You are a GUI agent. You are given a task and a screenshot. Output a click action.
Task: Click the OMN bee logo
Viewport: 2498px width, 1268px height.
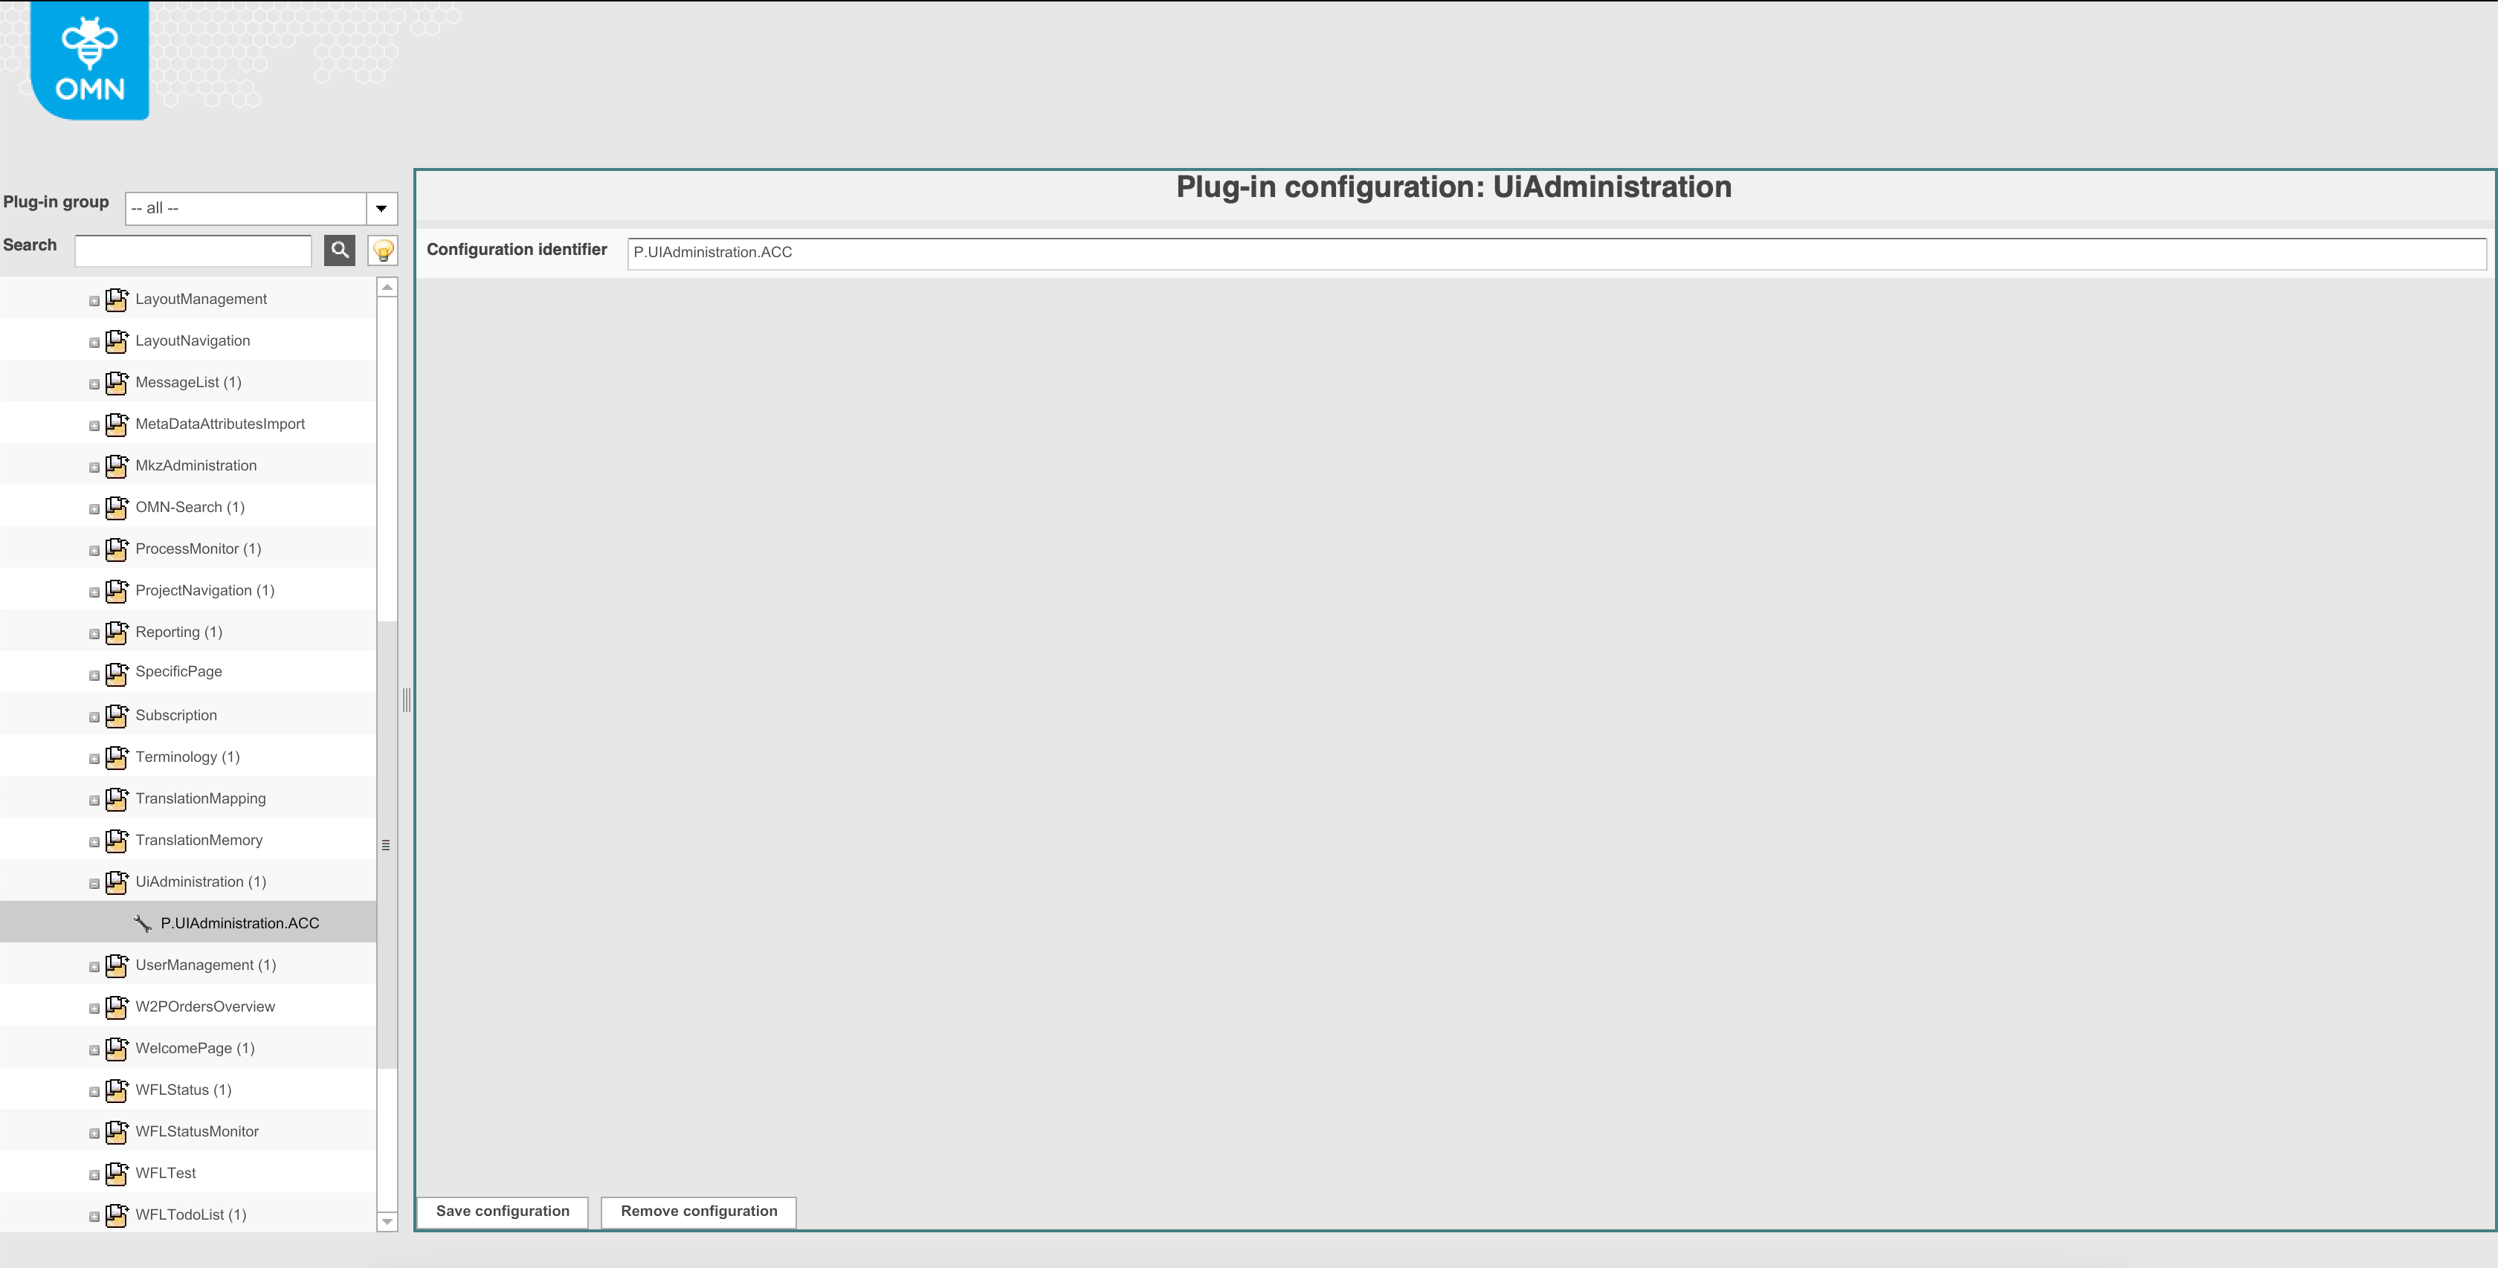pos(90,60)
